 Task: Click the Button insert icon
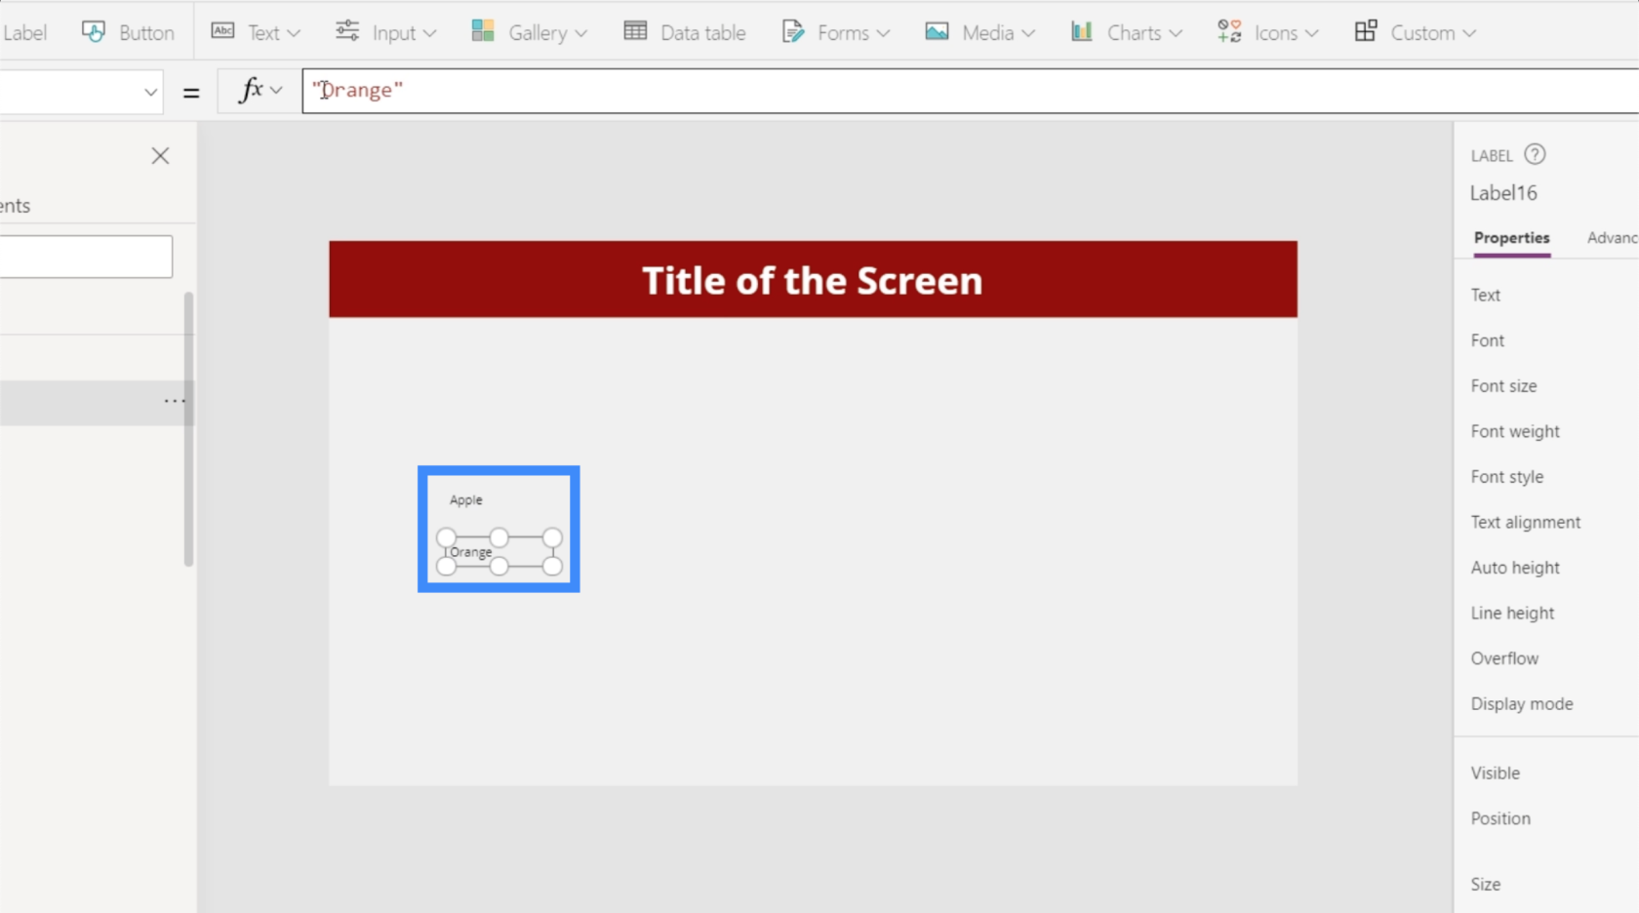tap(94, 31)
